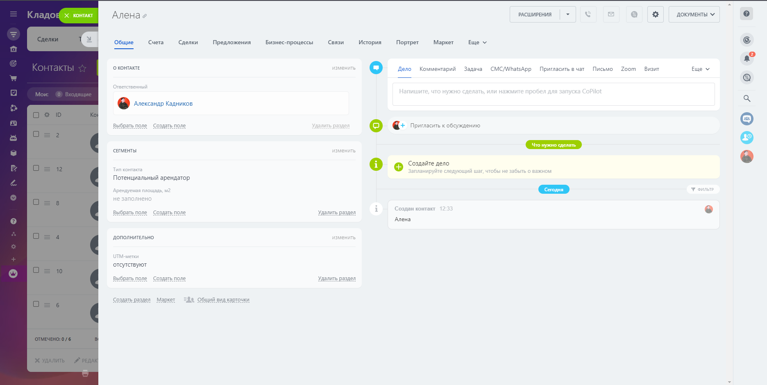
Task: Click Создать раздел link
Action: pyautogui.click(x=132, y=300)
